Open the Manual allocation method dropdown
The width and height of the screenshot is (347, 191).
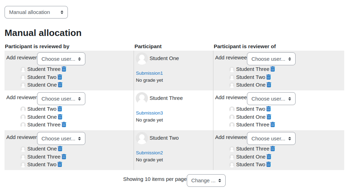coord(36,12)
